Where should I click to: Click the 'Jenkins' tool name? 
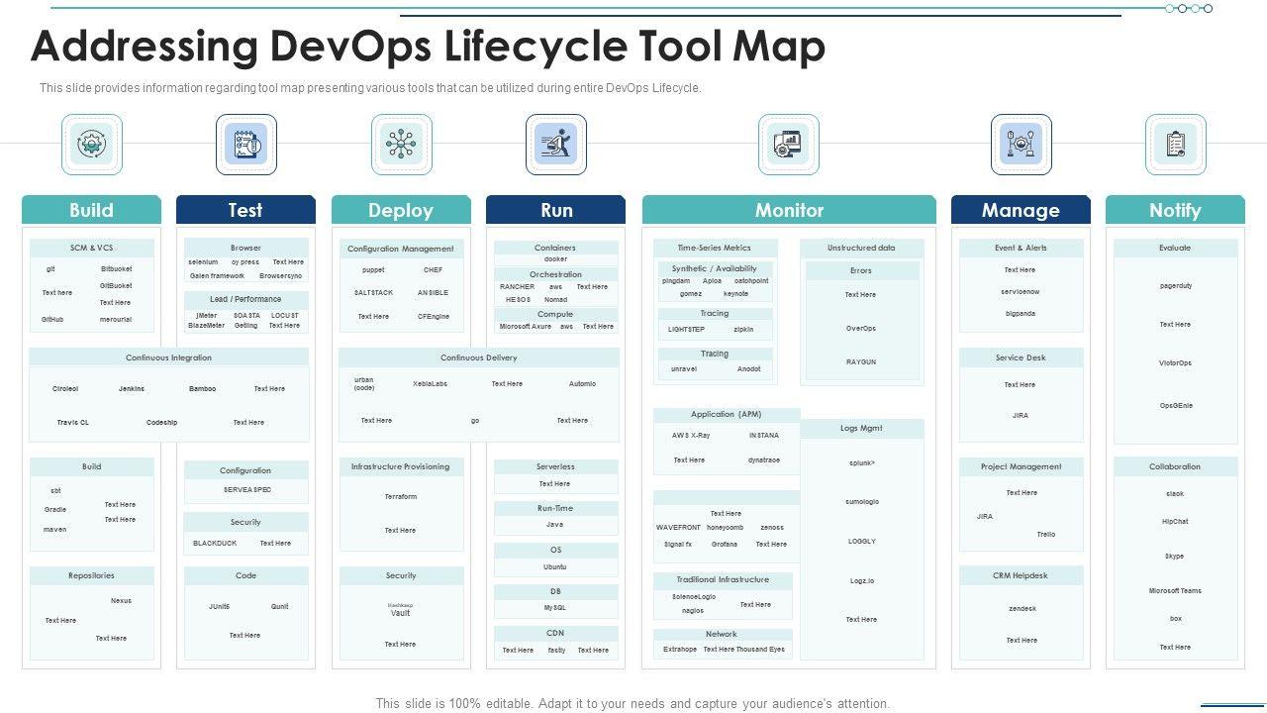[132, 389]
